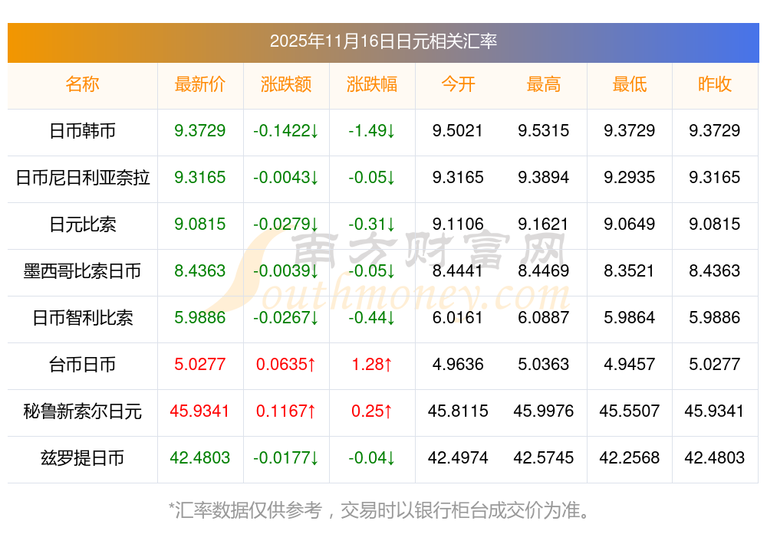Click change amount 0.0635↑
767x534 pixels.
[x=285, y=365]
